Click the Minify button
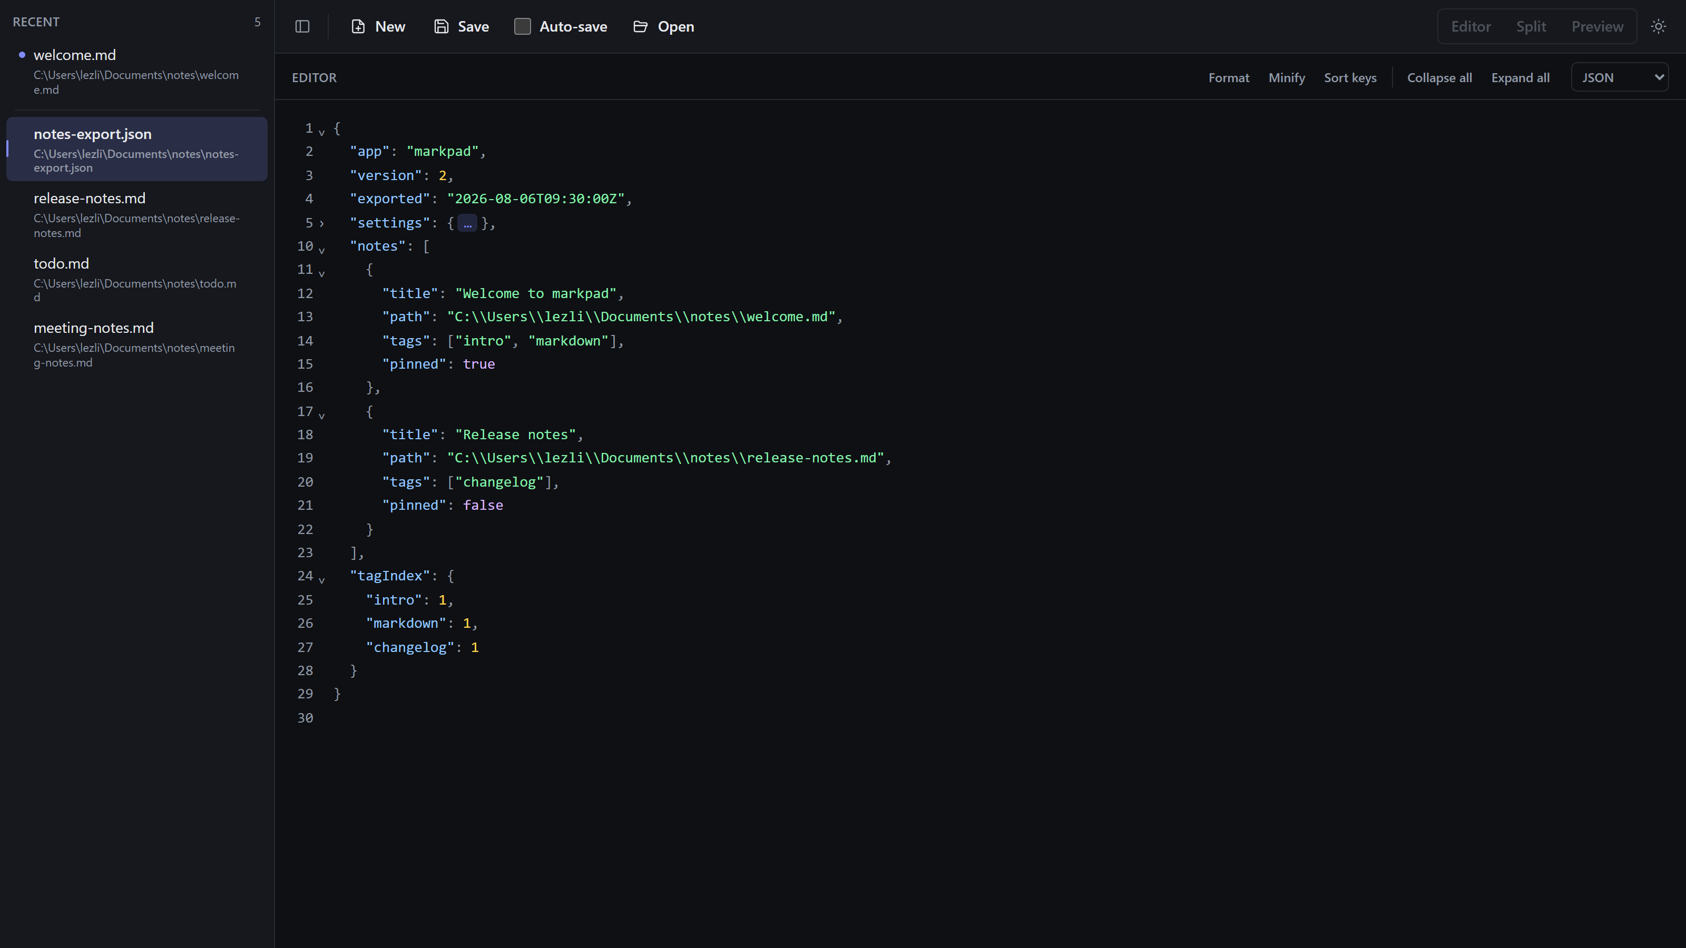 pos(1286,77)
